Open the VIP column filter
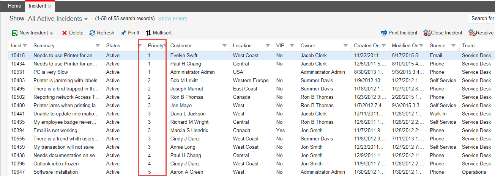 click(x=292, y=46)
